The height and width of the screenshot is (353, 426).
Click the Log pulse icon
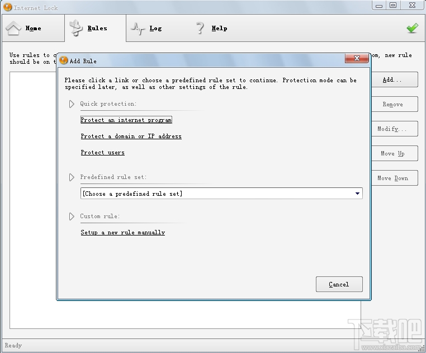click(138, 29)
